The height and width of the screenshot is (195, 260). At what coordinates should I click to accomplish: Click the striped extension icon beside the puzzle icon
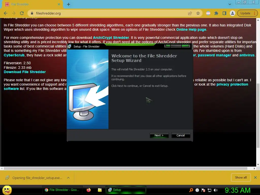click(208, 13)
